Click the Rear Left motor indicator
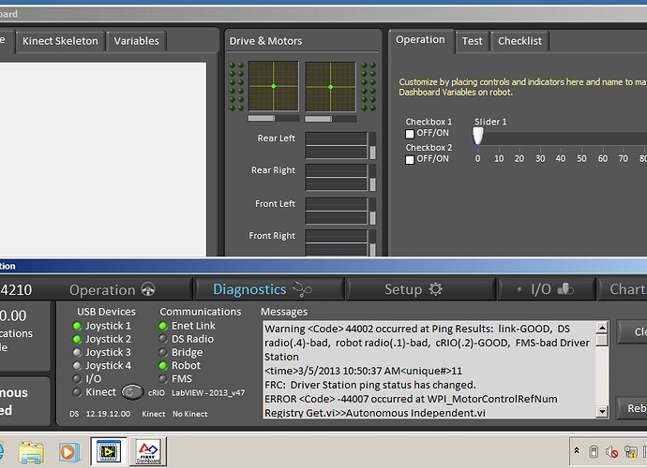647x468 pixels. click(x=336, y=145)
